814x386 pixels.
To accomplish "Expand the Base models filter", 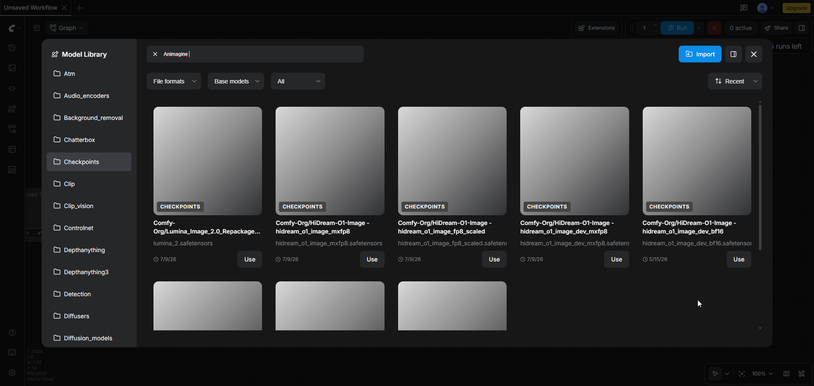I will pos(236,81).
